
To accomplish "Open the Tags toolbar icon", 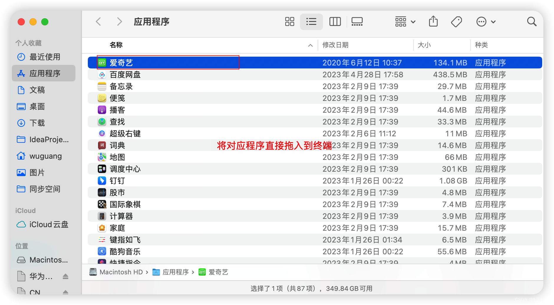I will pyautogui.click(x=456, y=22).
